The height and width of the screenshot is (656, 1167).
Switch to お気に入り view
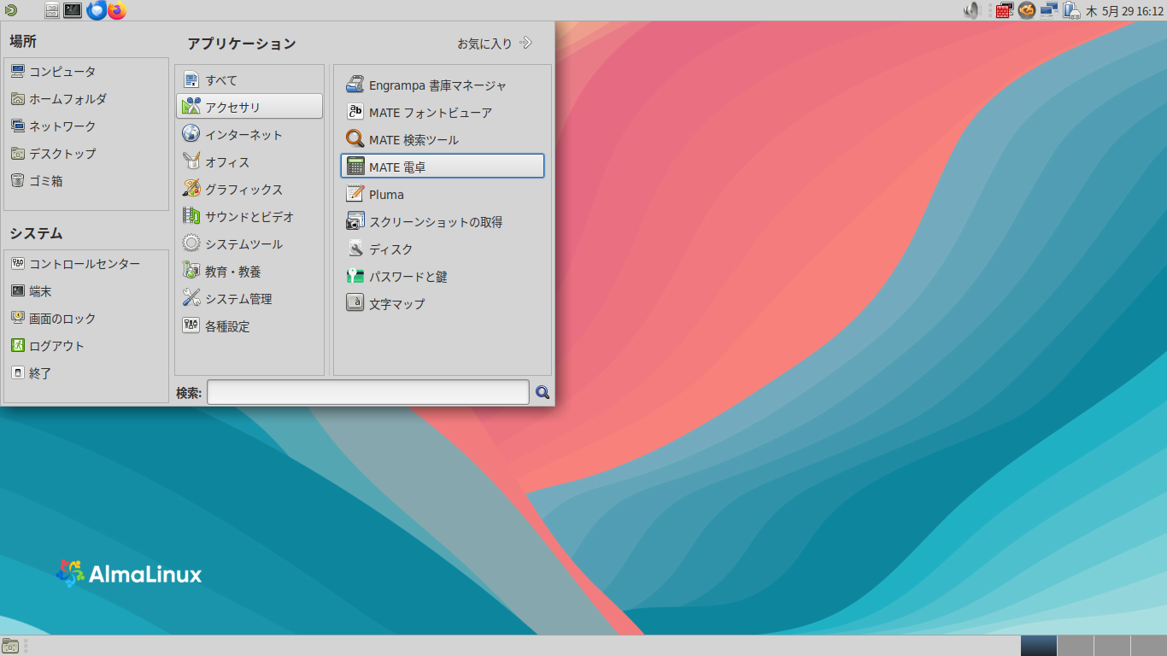point(495,43)
